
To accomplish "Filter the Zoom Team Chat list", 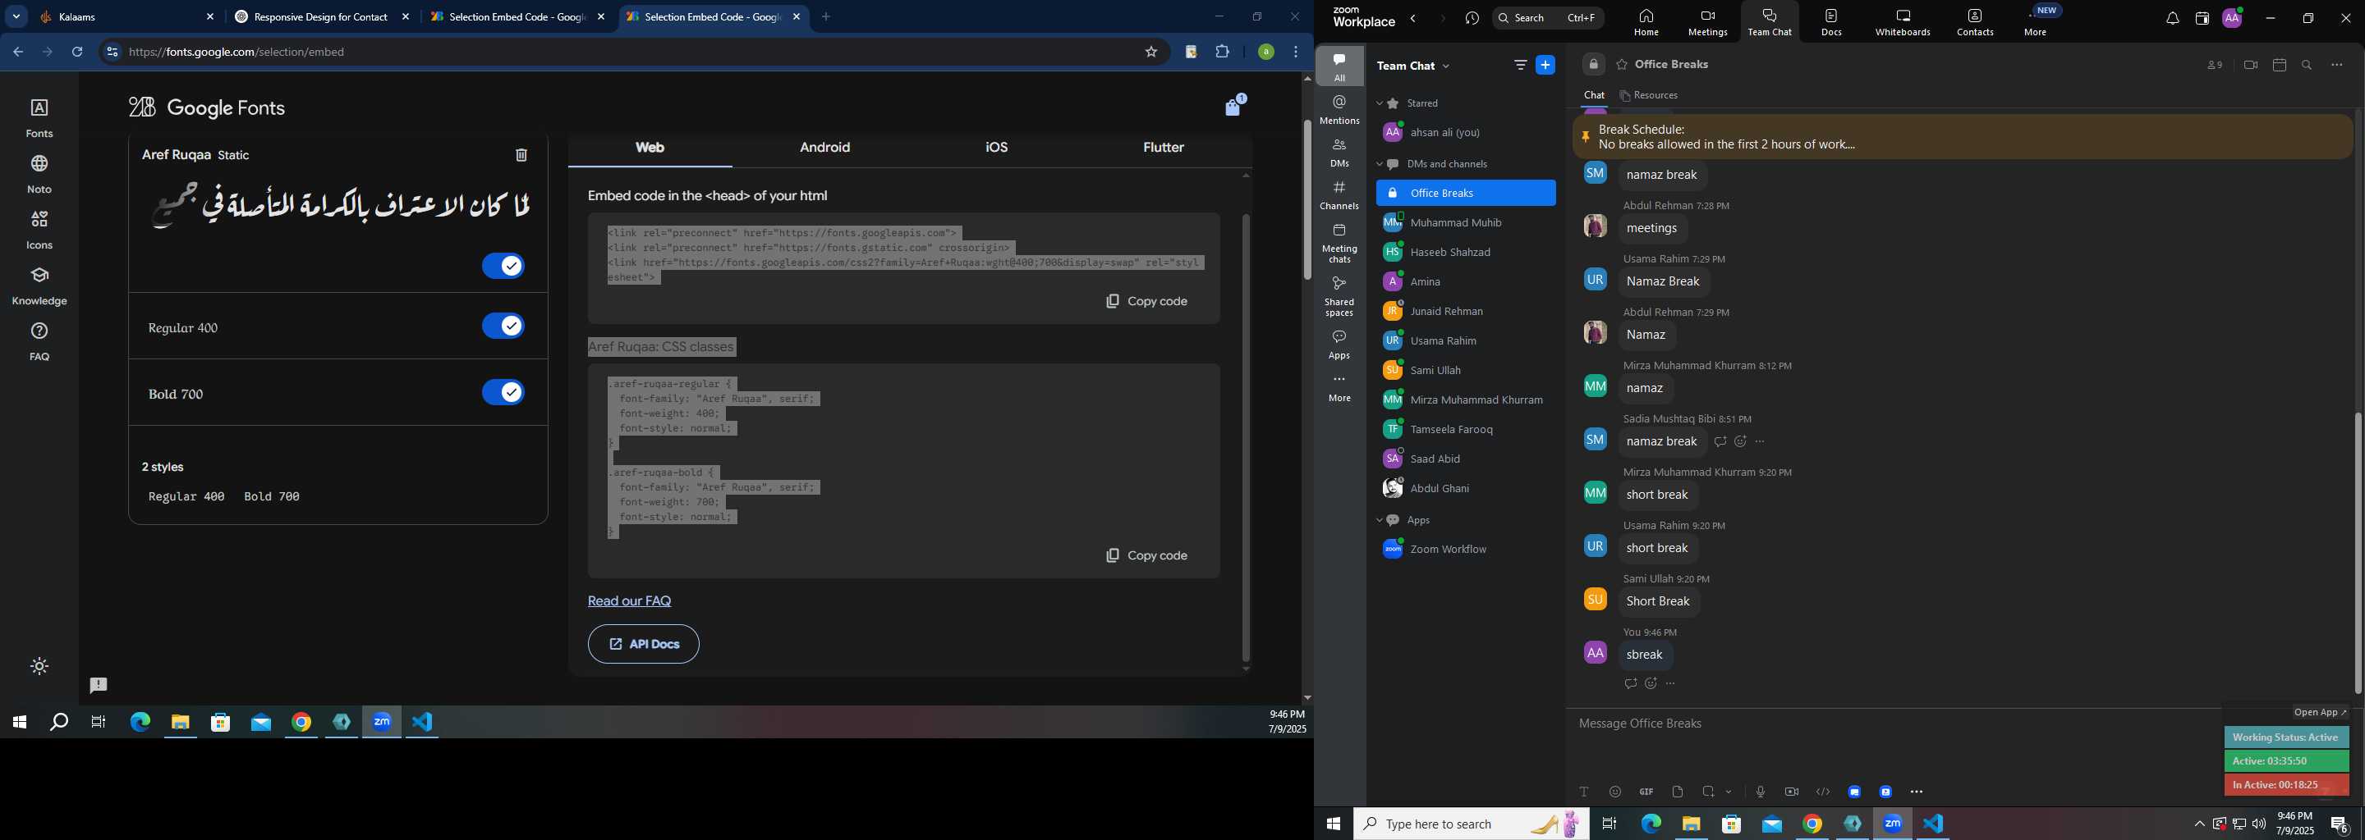I will click(x=1520, y=65).
